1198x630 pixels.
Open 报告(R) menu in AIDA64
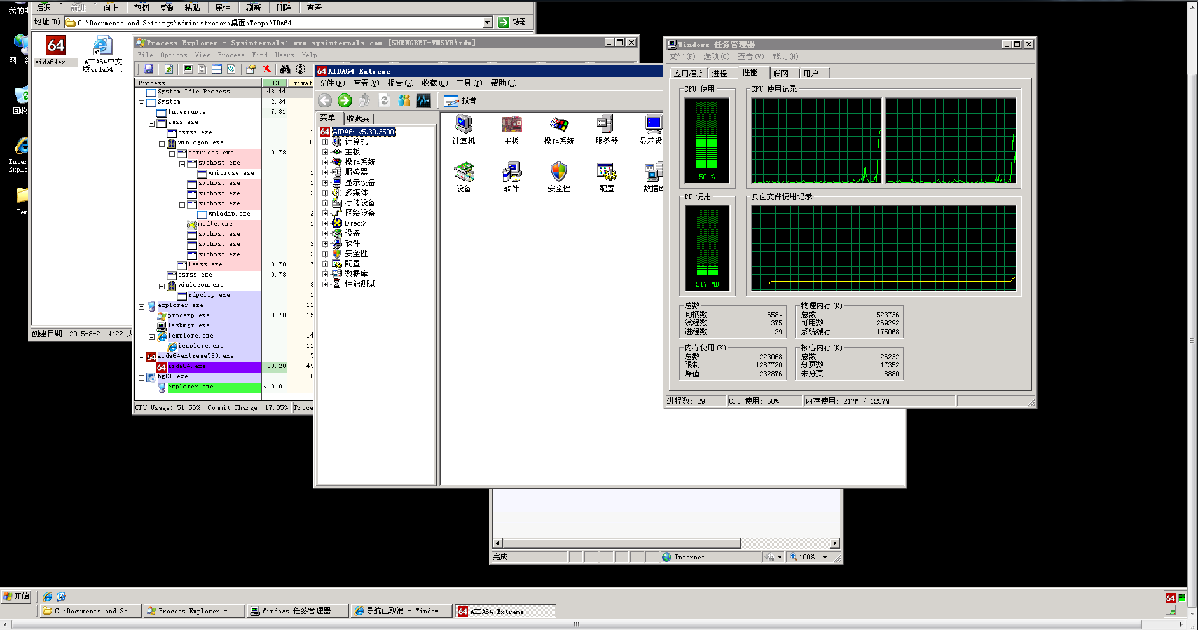[x=400, y=83]
